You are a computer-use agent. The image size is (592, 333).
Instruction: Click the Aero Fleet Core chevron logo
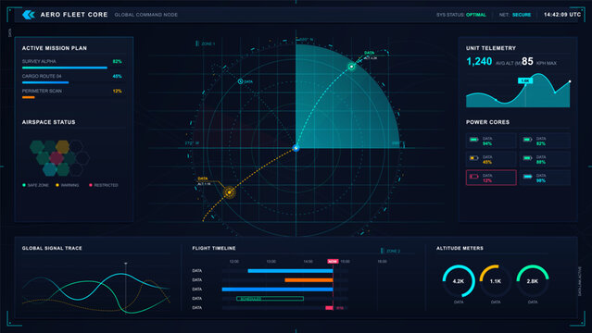(29, 15)
